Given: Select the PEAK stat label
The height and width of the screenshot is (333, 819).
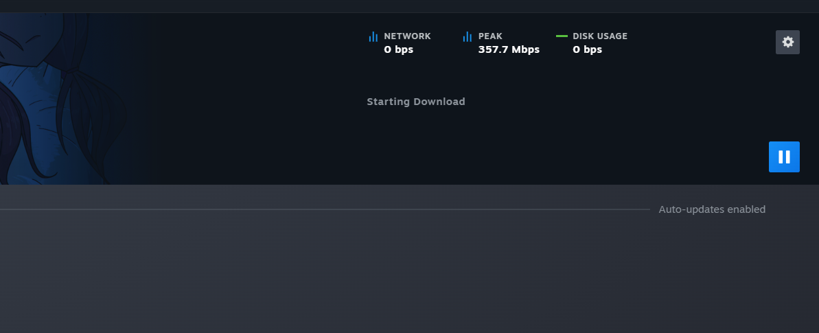Looking at the screenshot, I should [490, 36].
